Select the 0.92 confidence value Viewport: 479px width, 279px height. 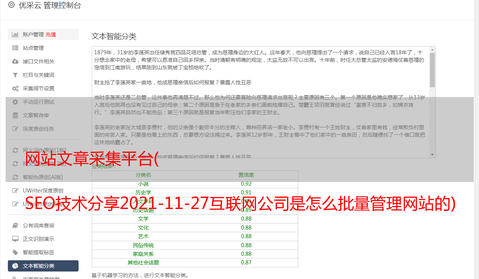[x=246, y=184]
